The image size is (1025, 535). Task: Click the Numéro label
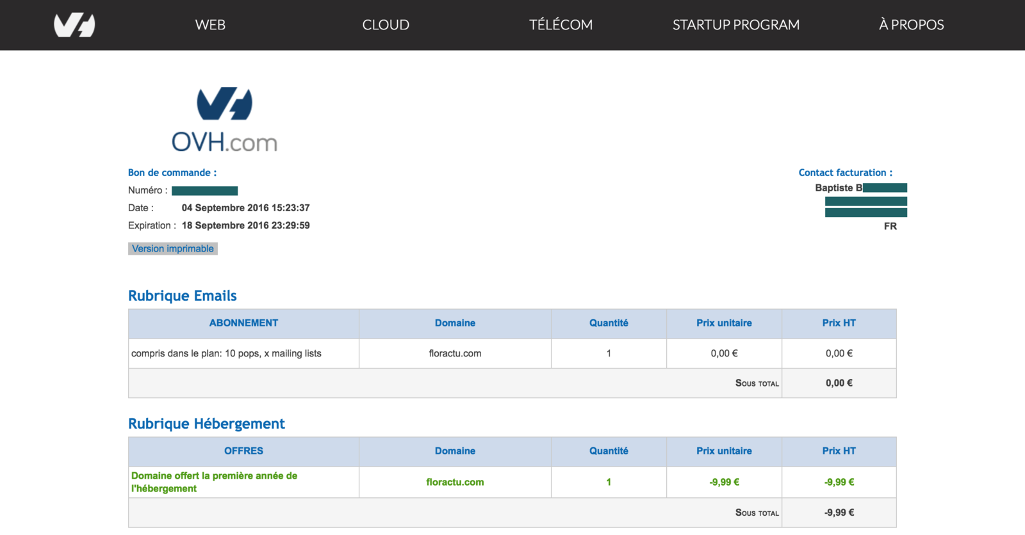pyautogui.click(x=147, y=190)
